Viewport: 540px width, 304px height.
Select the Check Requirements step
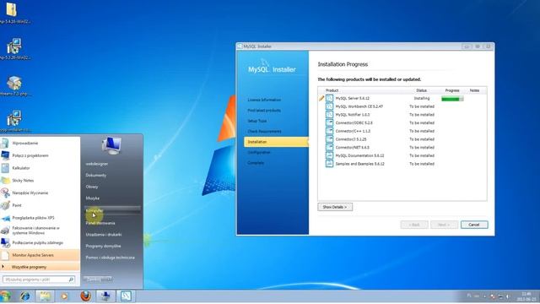(264, 132)
